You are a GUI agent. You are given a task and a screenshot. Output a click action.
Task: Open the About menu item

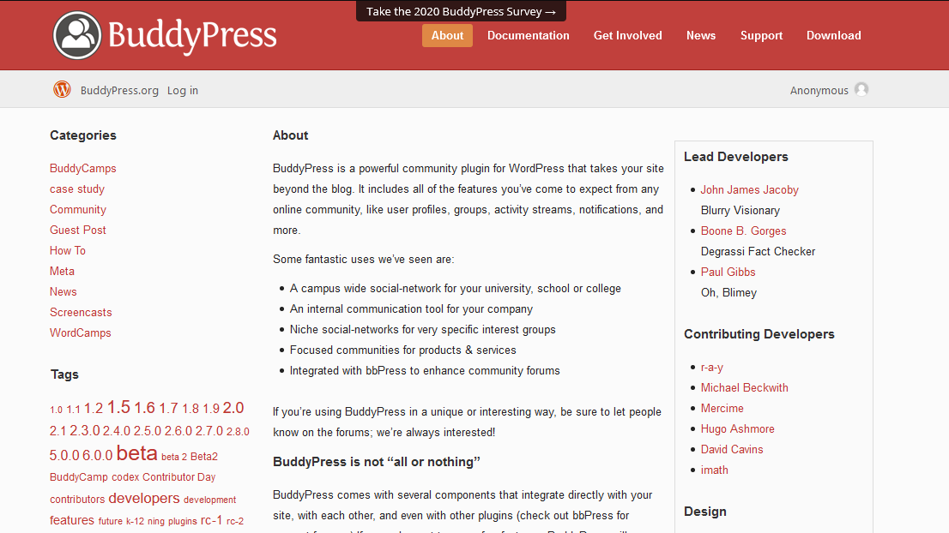tap(447, 36)
